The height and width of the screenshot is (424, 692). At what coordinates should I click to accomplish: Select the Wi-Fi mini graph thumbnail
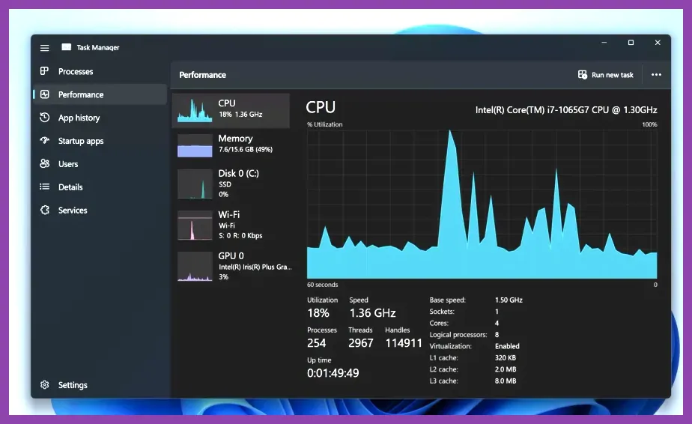(195, 225)
